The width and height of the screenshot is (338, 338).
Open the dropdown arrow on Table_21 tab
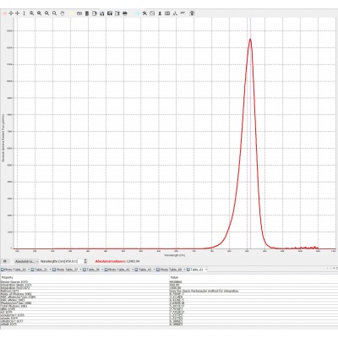[50, 270]
